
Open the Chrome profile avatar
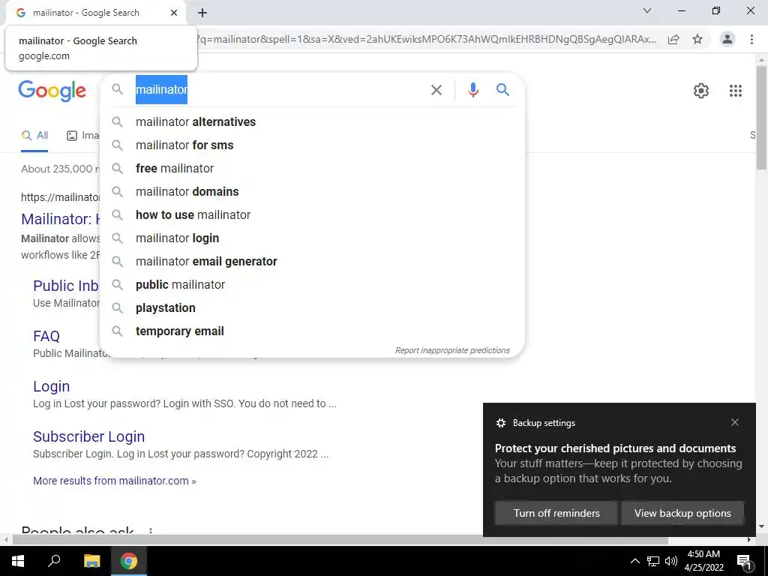(x=727, y=39)
